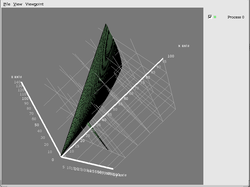Click the 0 label at the origin

coord(53,160)
